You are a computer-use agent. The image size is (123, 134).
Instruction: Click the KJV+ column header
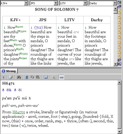(x=15, y=20)
